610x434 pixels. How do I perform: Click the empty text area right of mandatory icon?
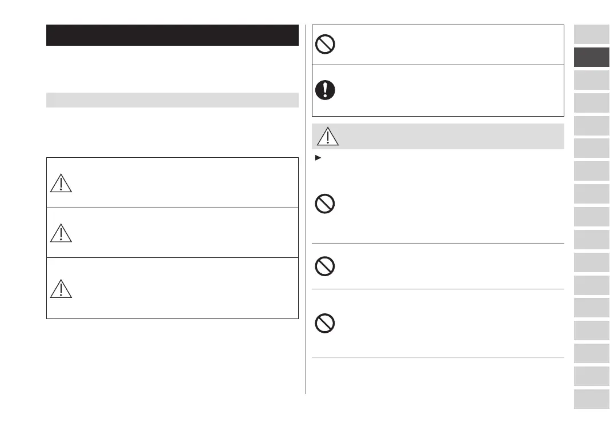tap(446, 90)
